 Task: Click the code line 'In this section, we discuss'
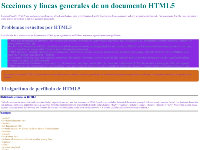pos(30,129)
